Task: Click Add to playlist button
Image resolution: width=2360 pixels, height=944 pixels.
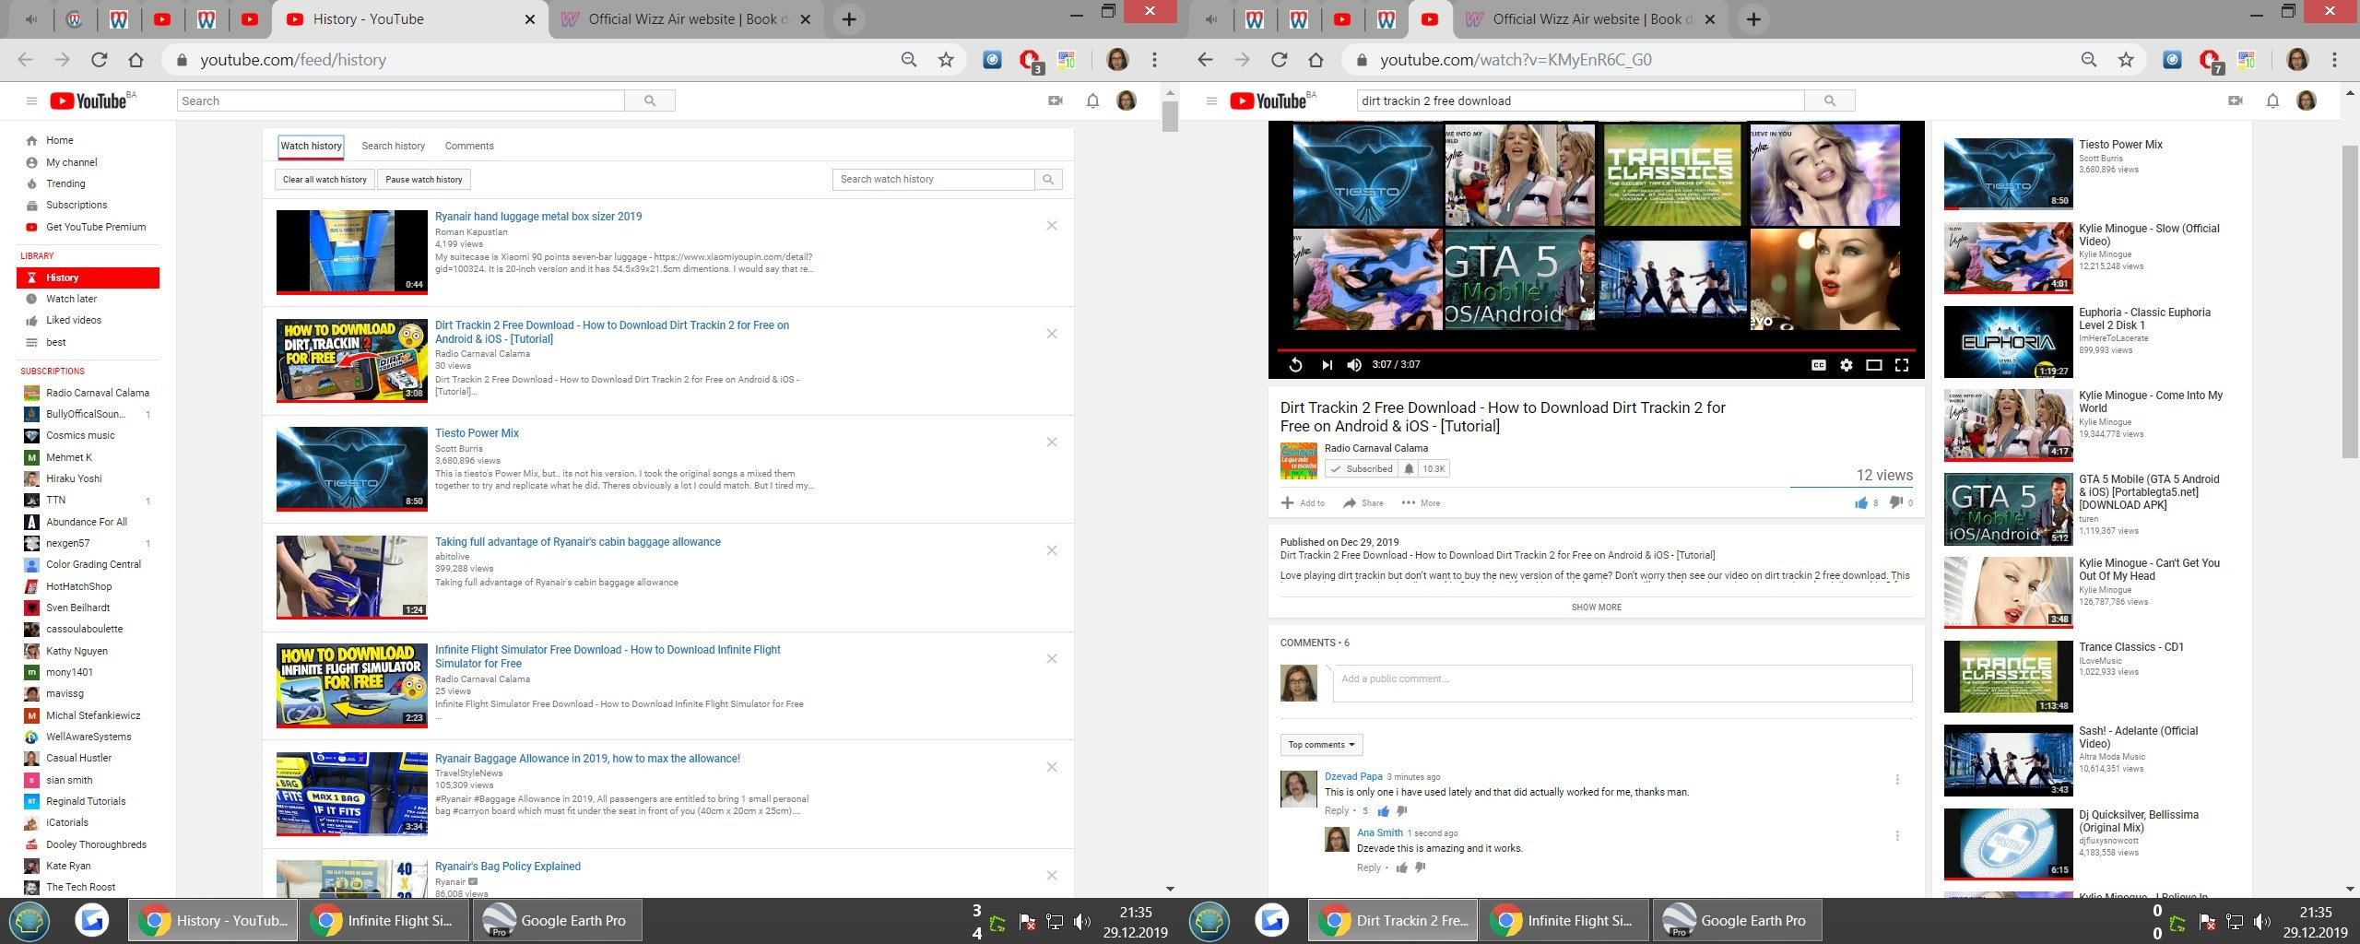Action: pos(1303,503)
